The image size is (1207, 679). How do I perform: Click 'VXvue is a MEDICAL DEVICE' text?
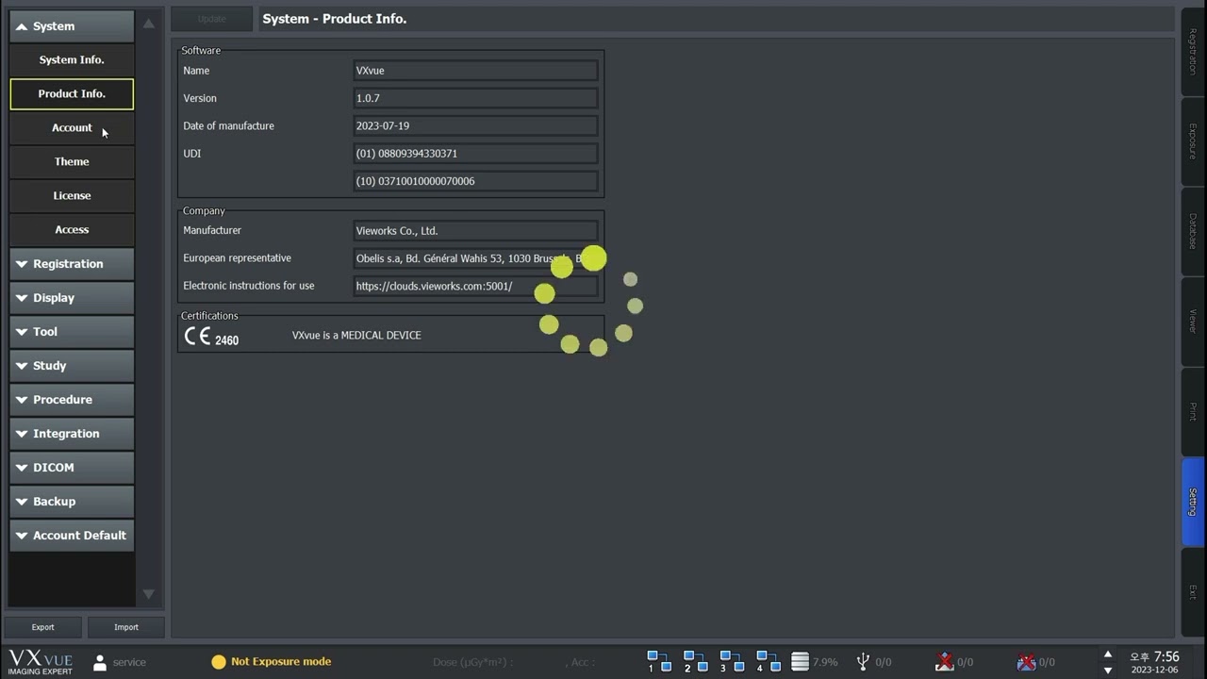[x=356, y=336]
